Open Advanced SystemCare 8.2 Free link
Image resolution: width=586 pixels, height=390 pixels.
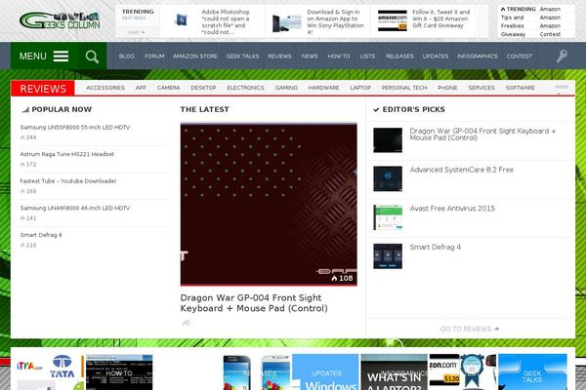point(462,170)
